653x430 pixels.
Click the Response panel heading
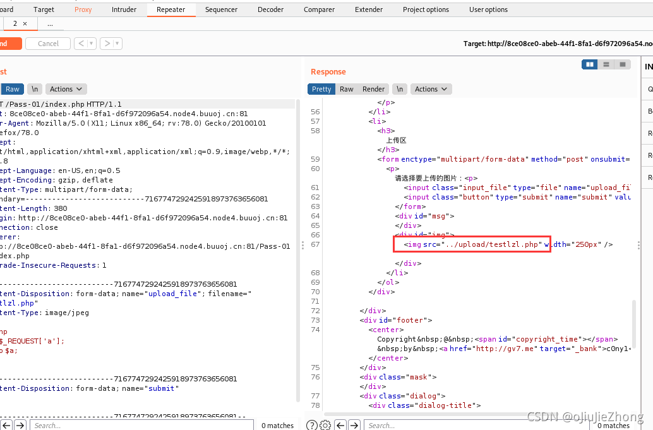click(x=328, y=71)
